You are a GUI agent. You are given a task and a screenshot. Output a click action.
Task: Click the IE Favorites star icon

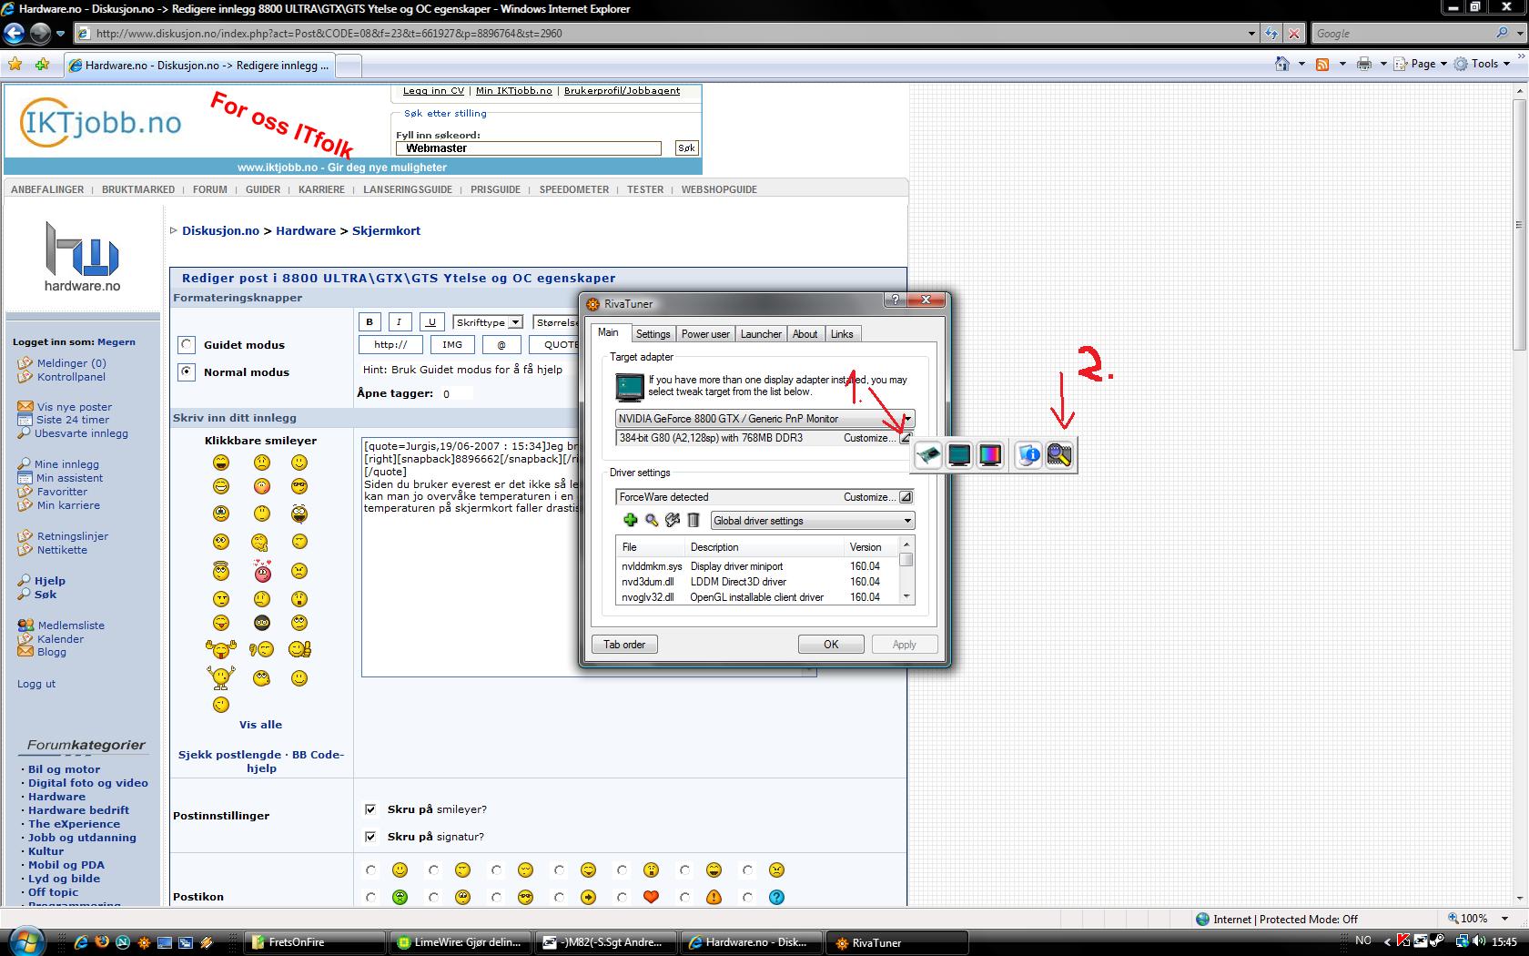coord(15,65)
